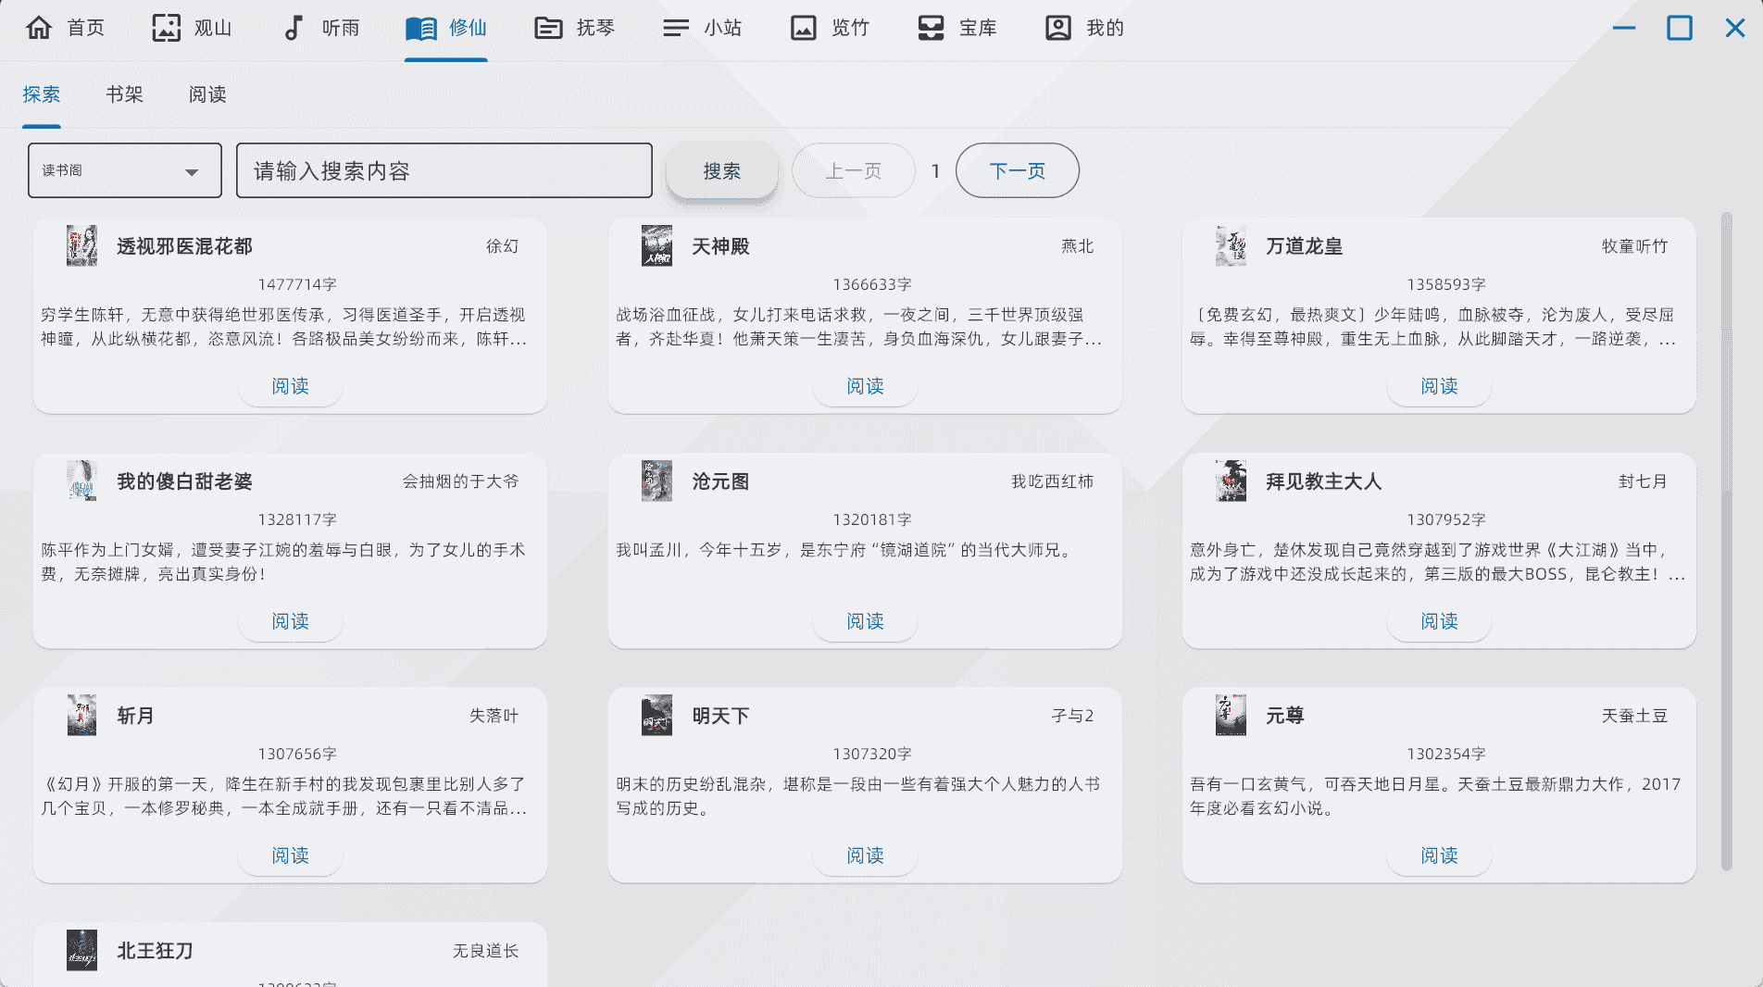Switch to the 阅读 tab
The height and width of the screenshot is (987, 1763).
point(207,94)
